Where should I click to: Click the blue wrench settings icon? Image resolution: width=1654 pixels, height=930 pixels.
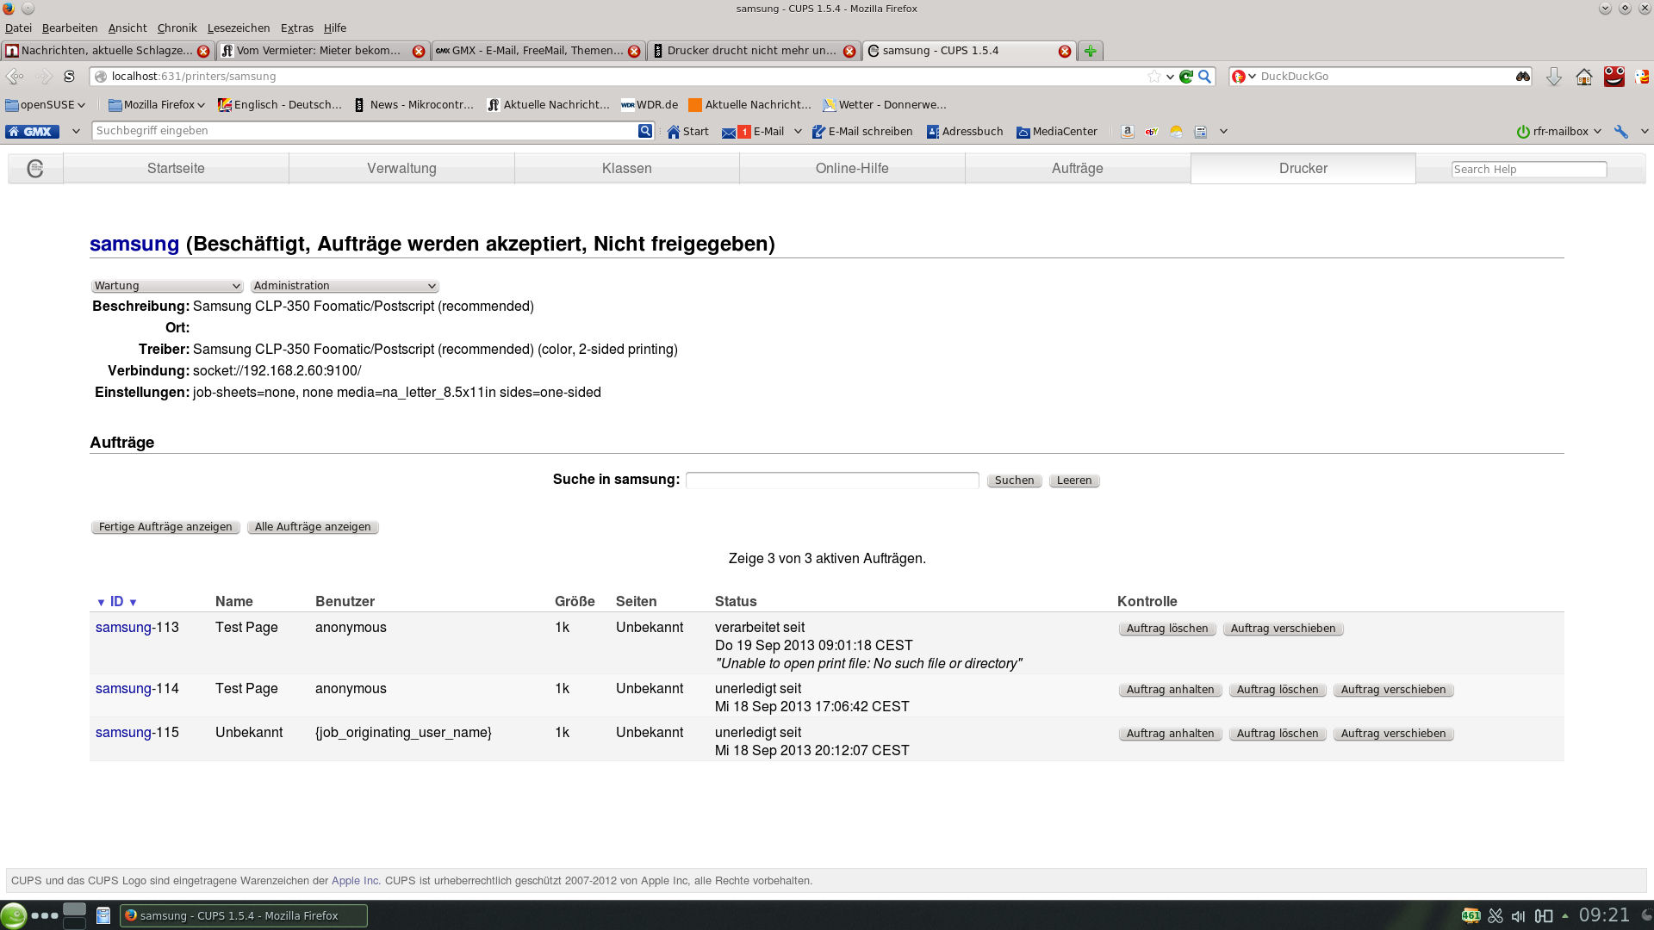click(x=1620, y=132)
